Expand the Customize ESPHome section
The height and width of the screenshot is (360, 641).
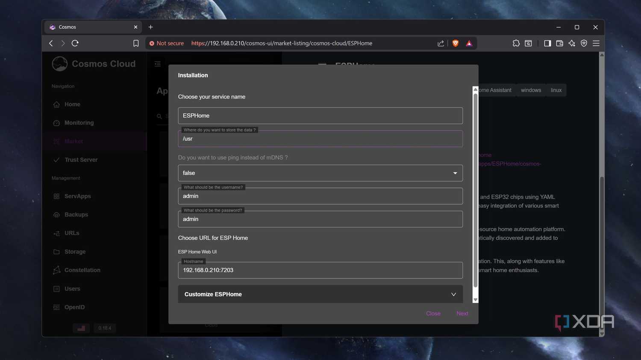coord(320,294)
